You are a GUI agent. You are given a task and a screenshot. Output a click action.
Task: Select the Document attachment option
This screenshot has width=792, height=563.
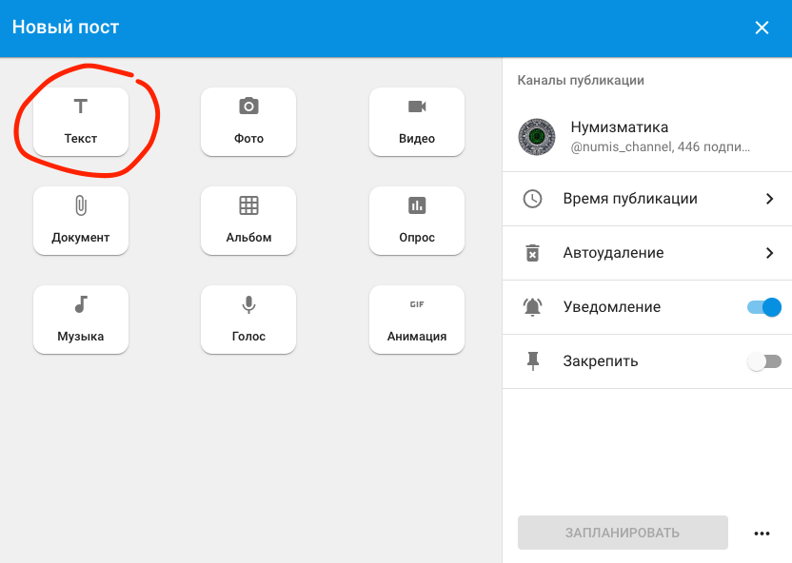click(x=81, y=221)
